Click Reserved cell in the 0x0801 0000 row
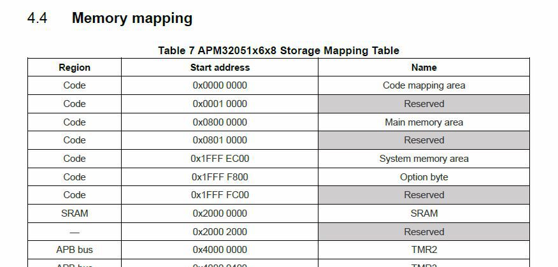The width and height of the screenshot is (558, 267). pos(424,140)
